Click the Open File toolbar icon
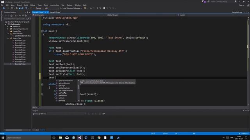This screenshot has width=250, height=140. [x=16, y=8]
